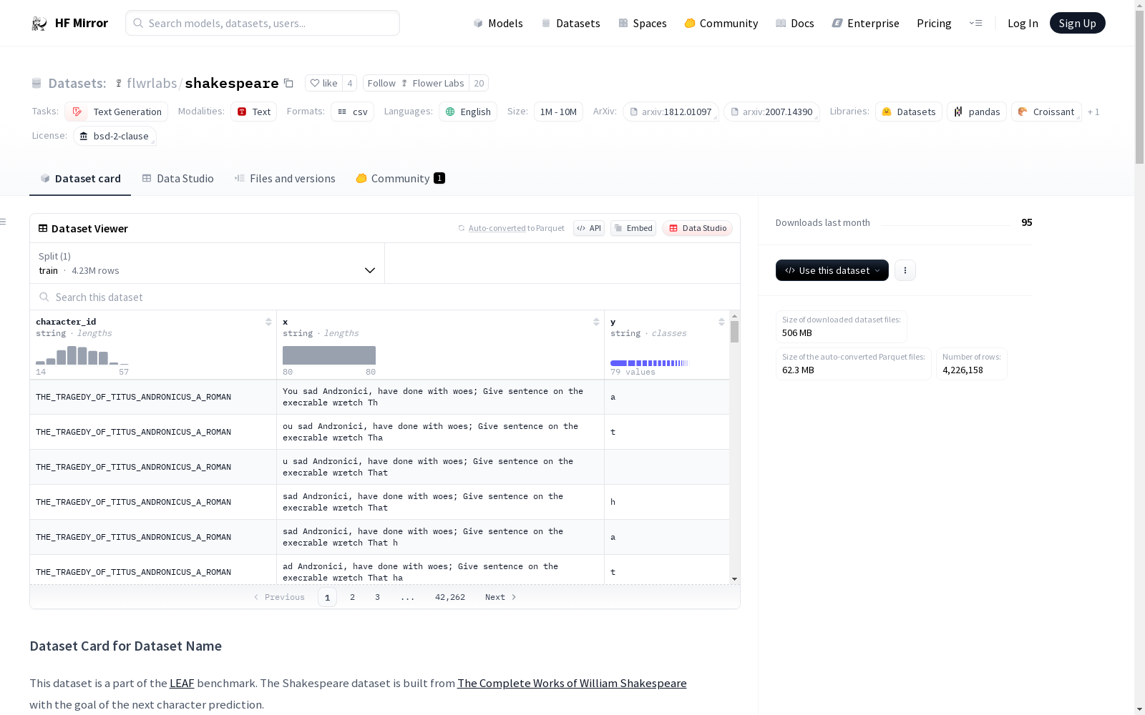Click the Sign Up button
Screen dimensions: 1145x715
(1078, 23)
